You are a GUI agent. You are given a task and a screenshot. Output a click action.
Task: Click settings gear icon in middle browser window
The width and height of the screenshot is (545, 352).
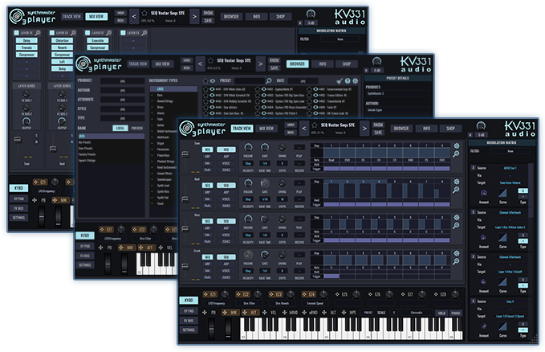[x=354, y=80]
